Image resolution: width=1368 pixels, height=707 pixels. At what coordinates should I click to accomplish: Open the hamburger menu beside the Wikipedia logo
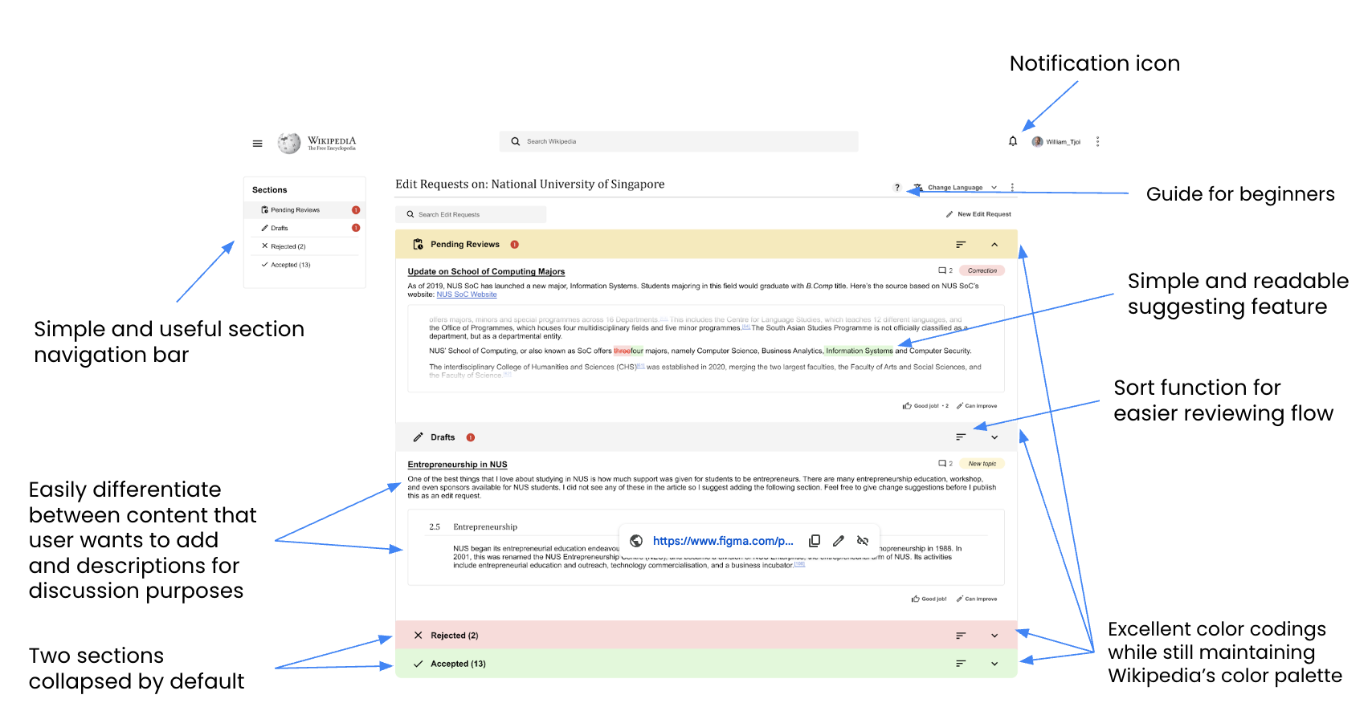tap(257, 144)
